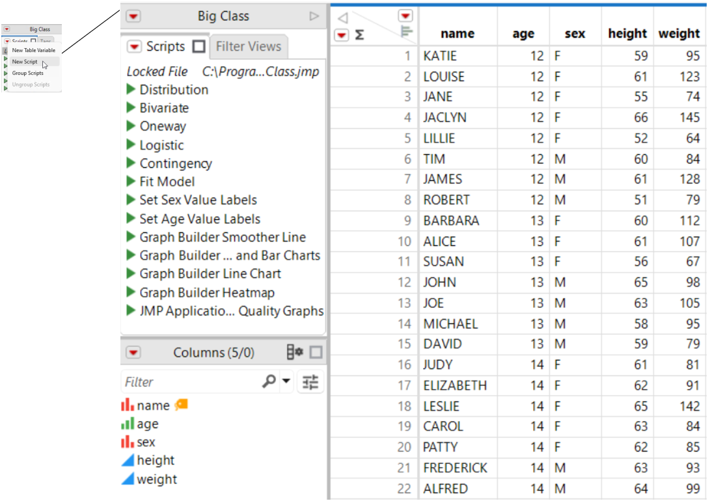
Task: Click the Sigma summary icon in table corner
Action: (359, 35)
